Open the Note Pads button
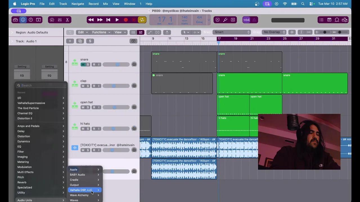The height and width of the screenshot is (202, 360). click(329, 20)
